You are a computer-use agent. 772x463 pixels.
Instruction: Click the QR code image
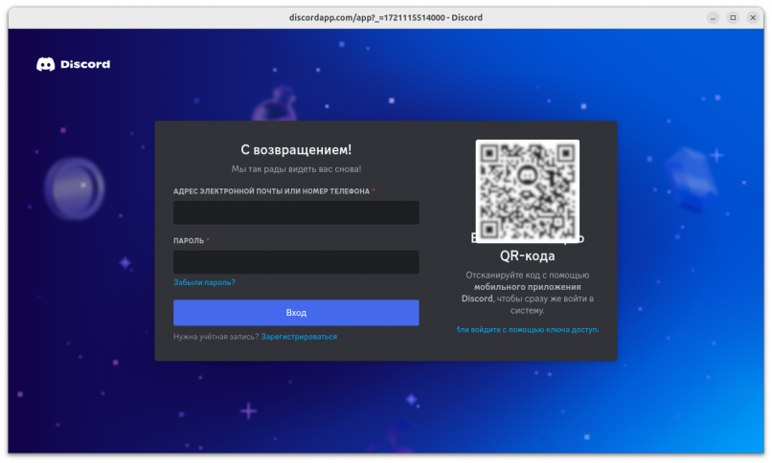point(528,191)
